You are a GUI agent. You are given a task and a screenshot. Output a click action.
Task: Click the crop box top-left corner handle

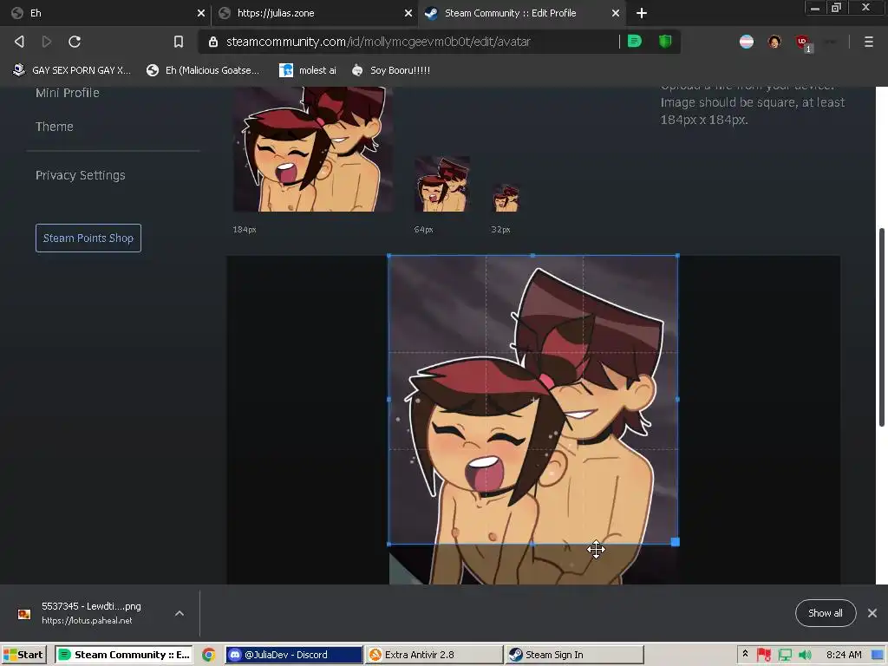(389, 256)
